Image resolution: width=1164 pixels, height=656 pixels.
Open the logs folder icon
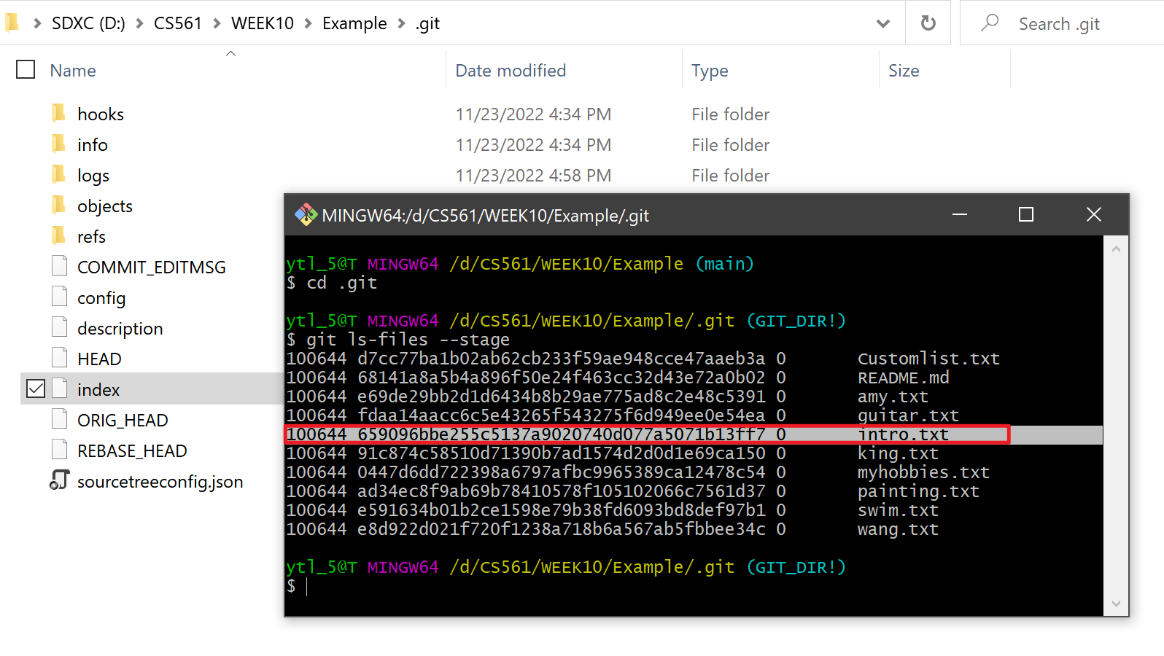pos(59,175)
